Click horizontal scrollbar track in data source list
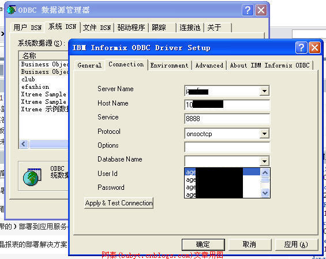326x259 pixels. 48,144
